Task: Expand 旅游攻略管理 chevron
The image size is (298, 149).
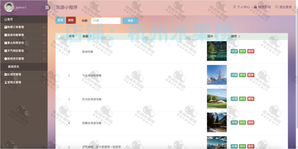Action: click(44, 35)
